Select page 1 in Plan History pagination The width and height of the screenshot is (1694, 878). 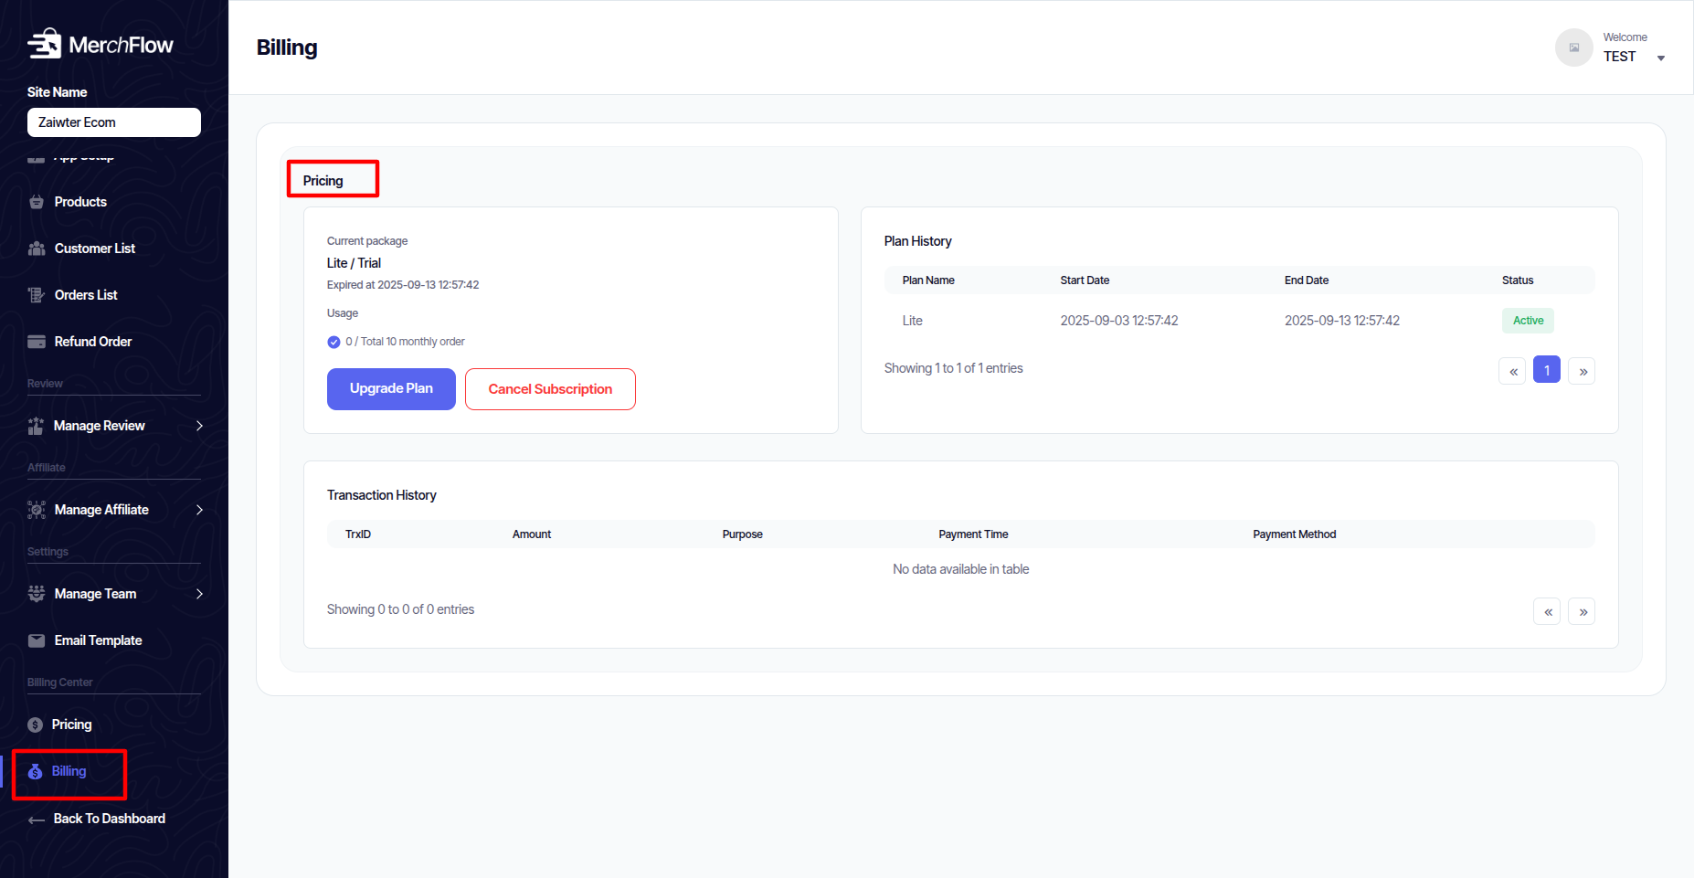1546,371
